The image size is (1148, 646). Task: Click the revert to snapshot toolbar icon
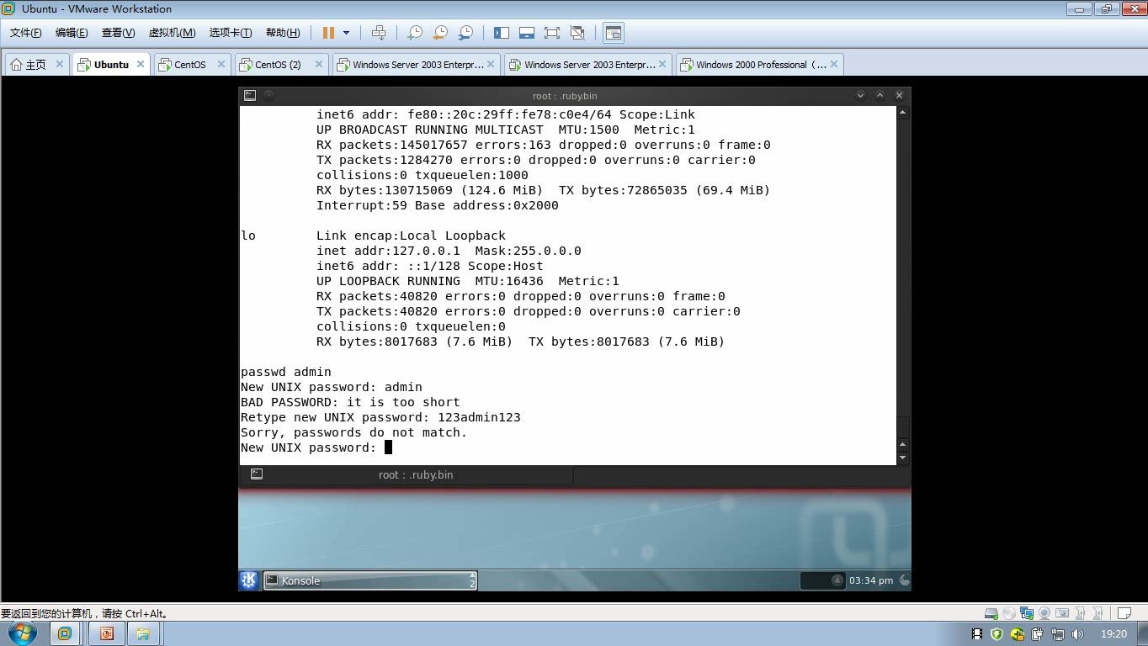tap(439, 33)
